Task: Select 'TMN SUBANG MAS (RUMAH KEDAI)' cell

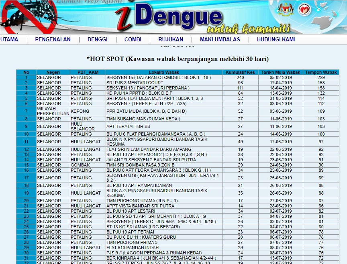Action: pyautogui.click(x=164, y=119)
